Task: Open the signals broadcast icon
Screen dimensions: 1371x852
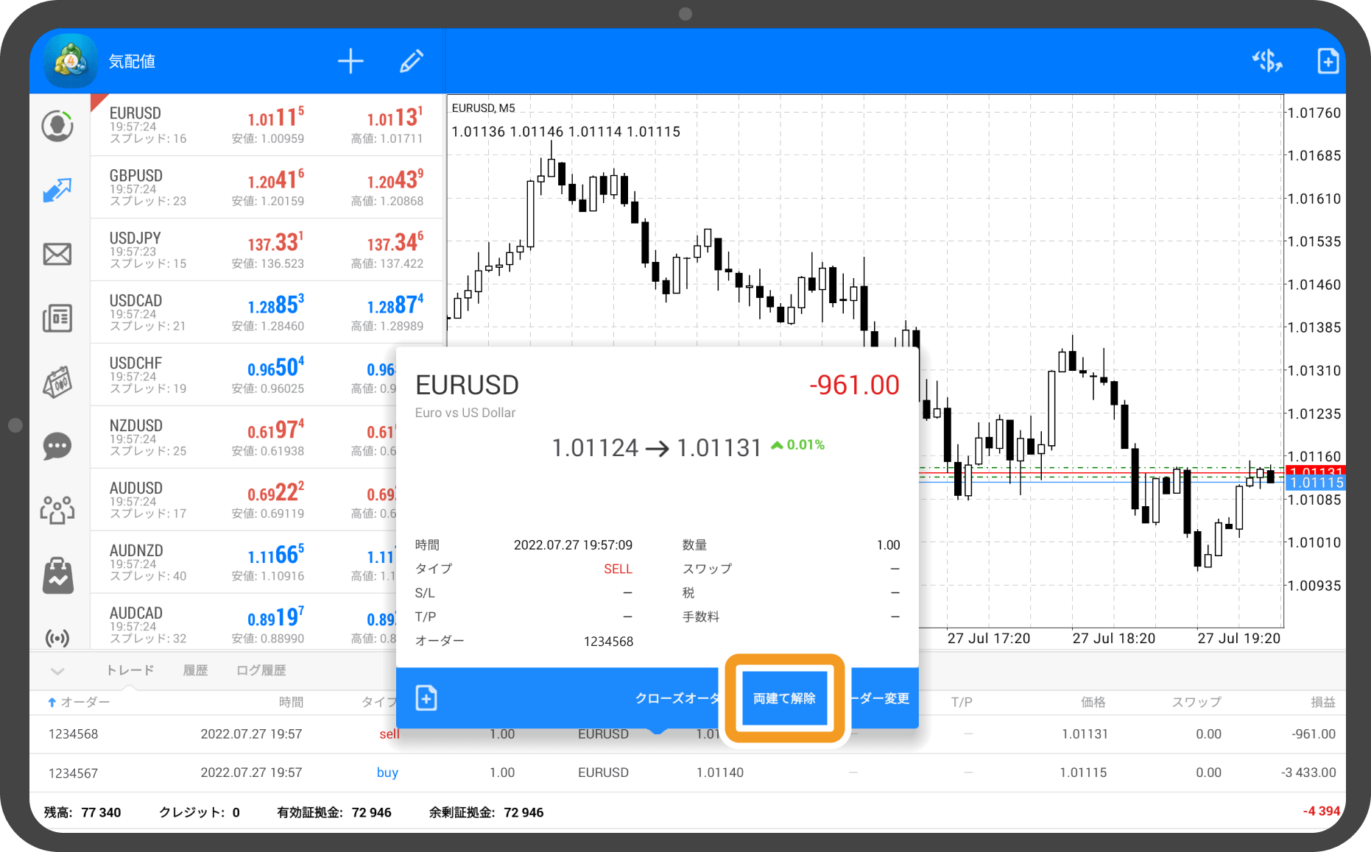Action: pos(57,637)
